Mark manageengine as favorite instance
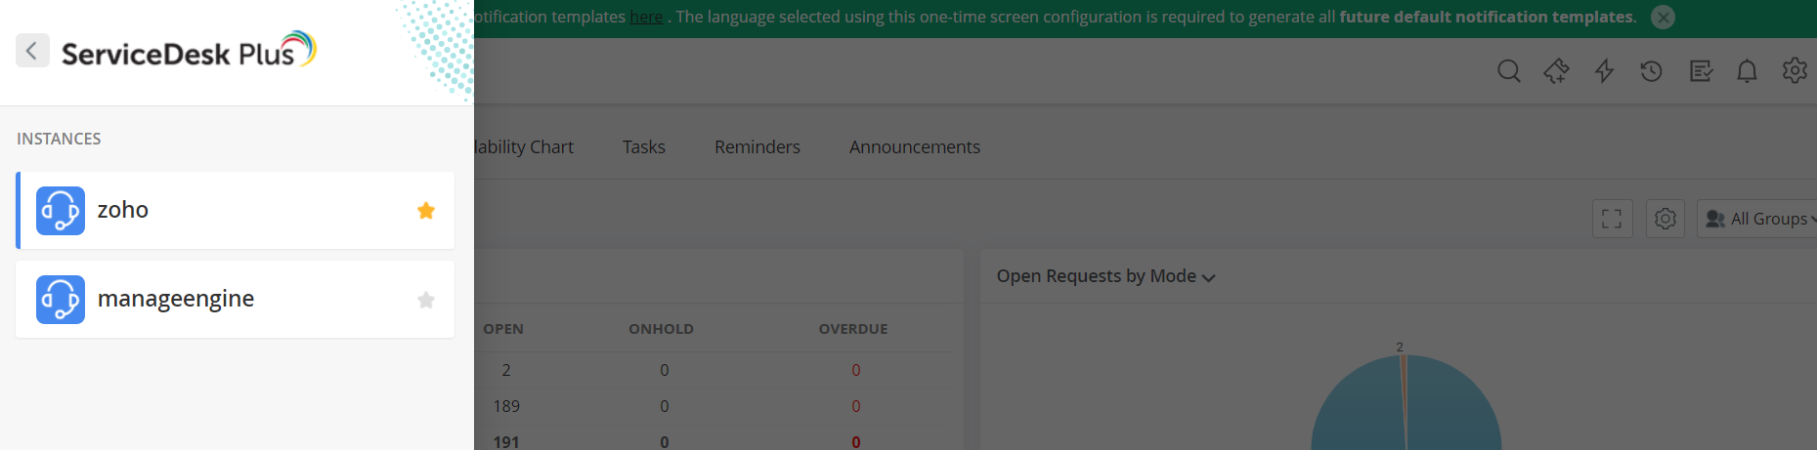1817x450 pixels. (x=426, y=300)
